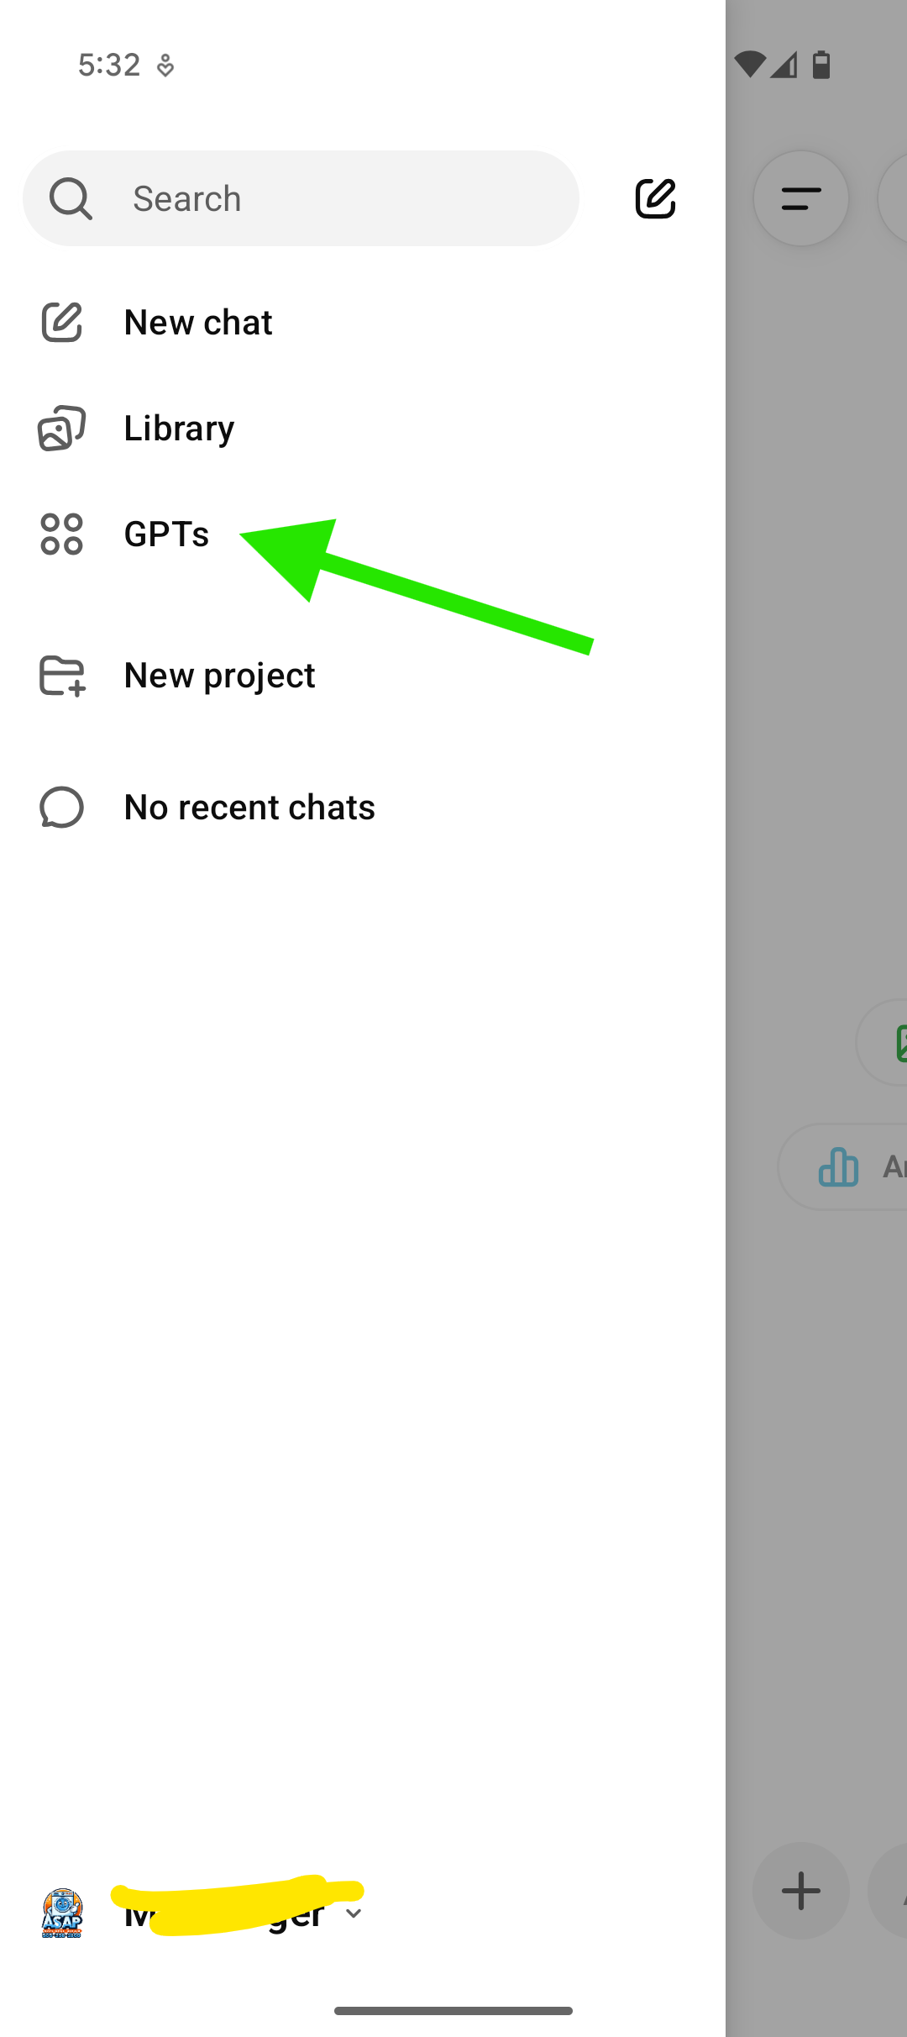The width and height of the screenshot is (907, 2037).
Task: Select GPTs from the sidebar
Action: (x=166, y=534)
